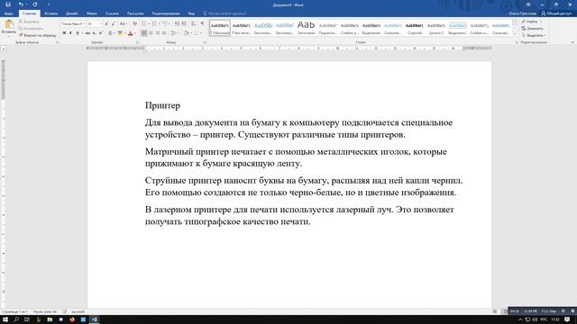Apply the large Aab title style
The width and height of the screenshot is (577, 324).
point(307,28)
